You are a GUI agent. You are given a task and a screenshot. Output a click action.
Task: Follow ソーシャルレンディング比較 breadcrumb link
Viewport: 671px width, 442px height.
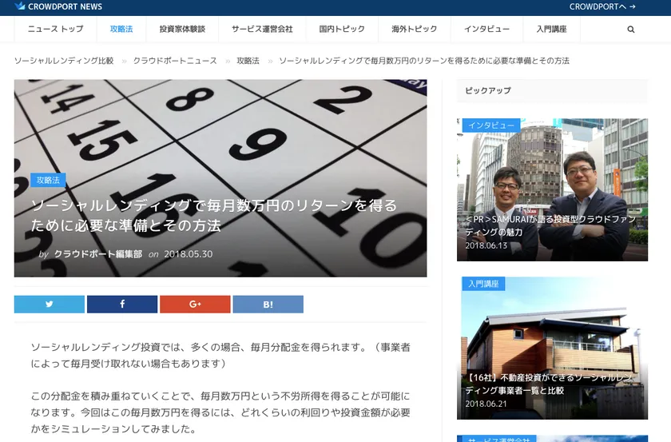coord(64,61)
